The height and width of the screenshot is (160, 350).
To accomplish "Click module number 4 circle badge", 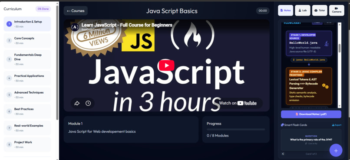I will (x=9, y=78).
